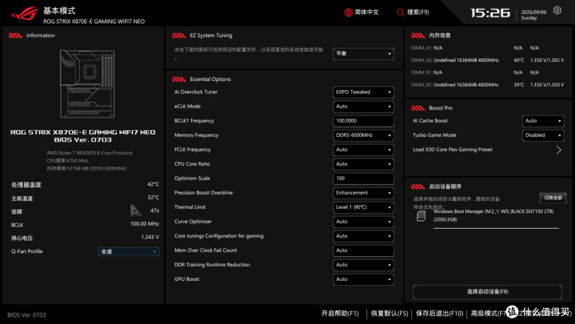Image resolution: width=575 pixels, height=324 pixels.
Task: Open AI Cache Boost dropdown
Action: pyautogui.click(x=543, y=121)
